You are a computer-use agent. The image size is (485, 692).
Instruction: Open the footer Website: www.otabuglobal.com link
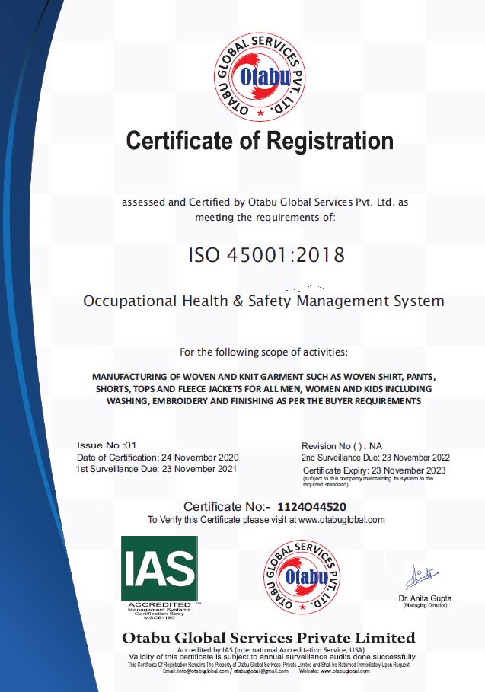tap(334, 671)
